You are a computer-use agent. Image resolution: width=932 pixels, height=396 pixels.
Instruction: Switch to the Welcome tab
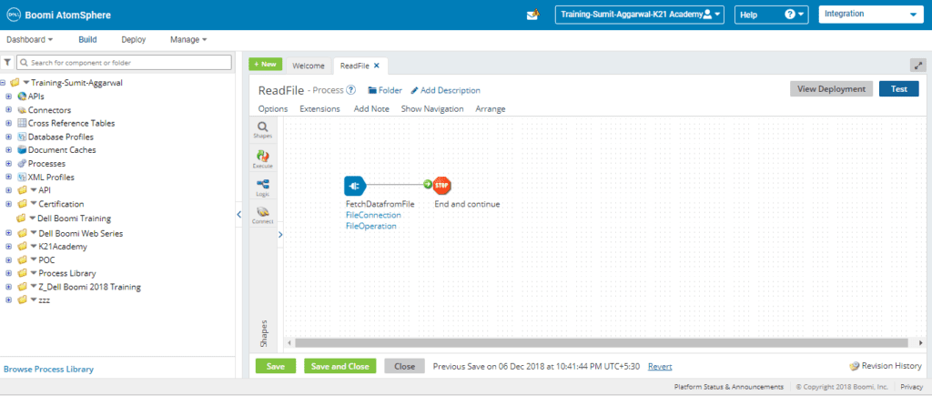[x=309, y=66]
